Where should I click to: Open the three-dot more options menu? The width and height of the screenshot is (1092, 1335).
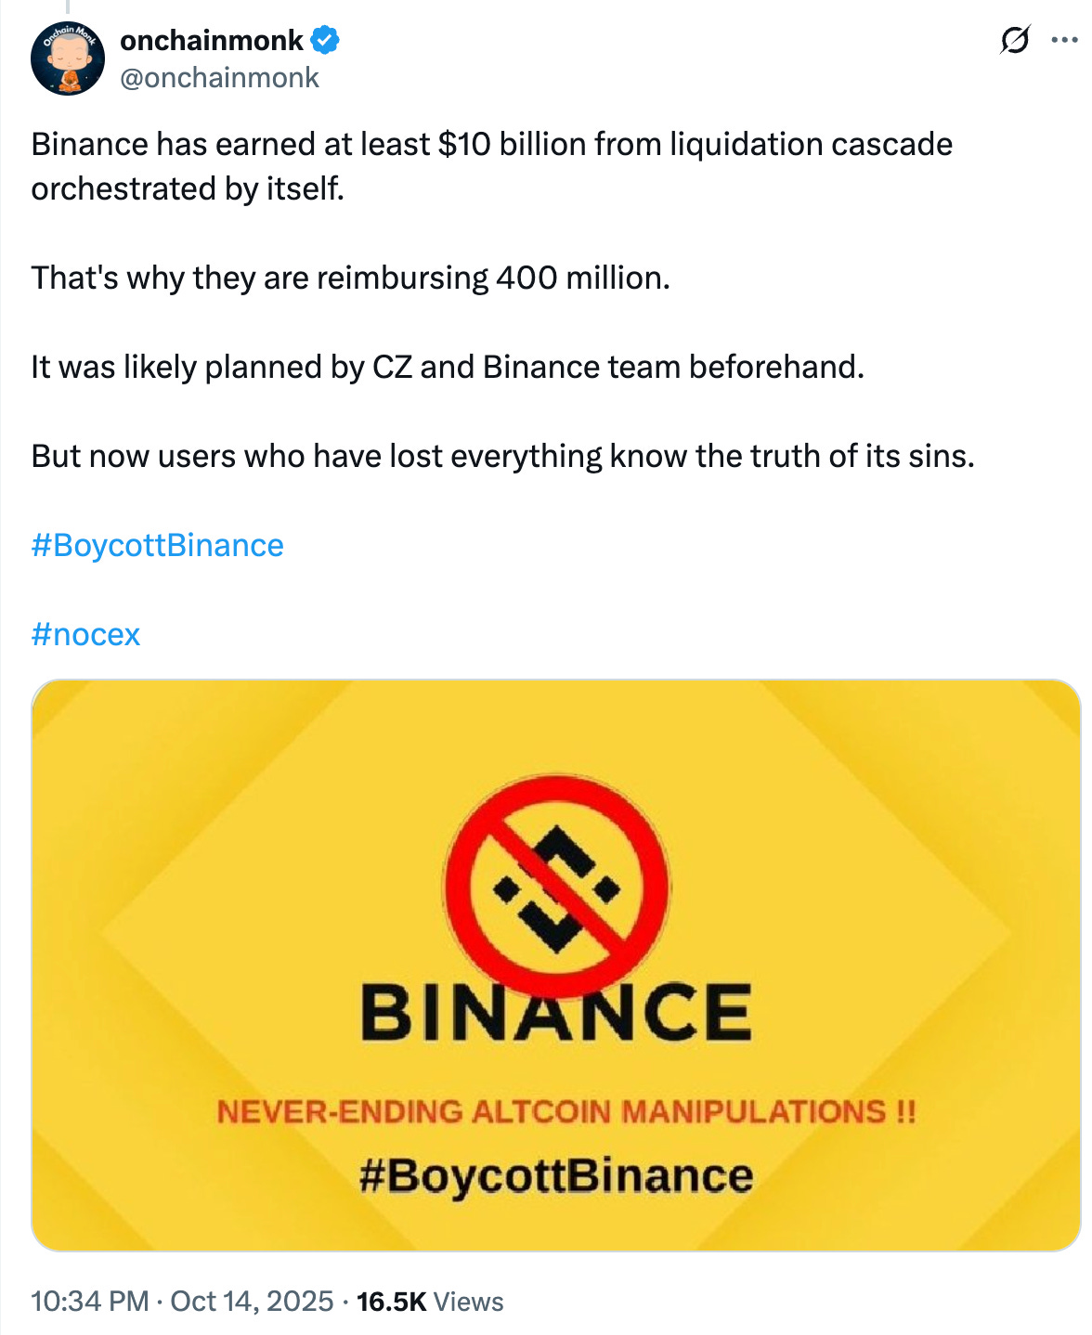1063,41
